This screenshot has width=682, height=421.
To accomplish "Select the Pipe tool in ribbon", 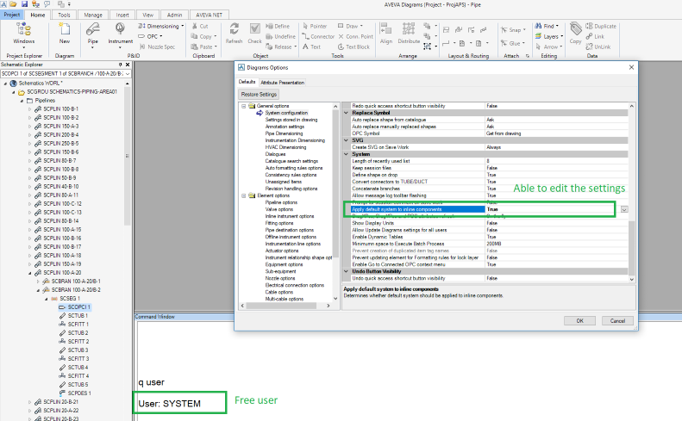I will point(93,32).
